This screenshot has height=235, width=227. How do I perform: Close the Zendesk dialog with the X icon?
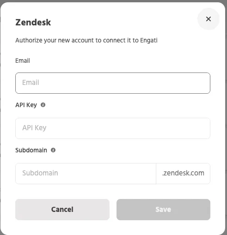pos(209,19)
